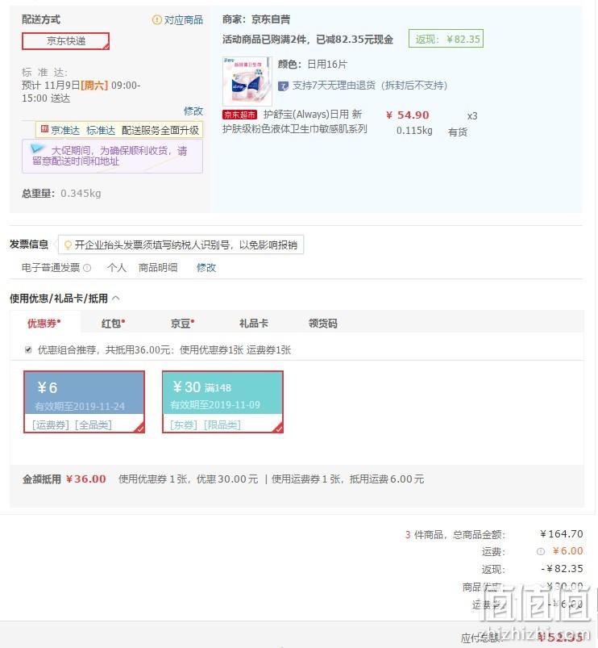Screen dimensions: 598x648
Task: Click the 京东超市 red badge
Action: (240, 115)
